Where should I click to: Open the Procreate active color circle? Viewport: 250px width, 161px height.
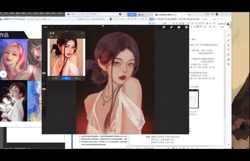pos(186,27)
